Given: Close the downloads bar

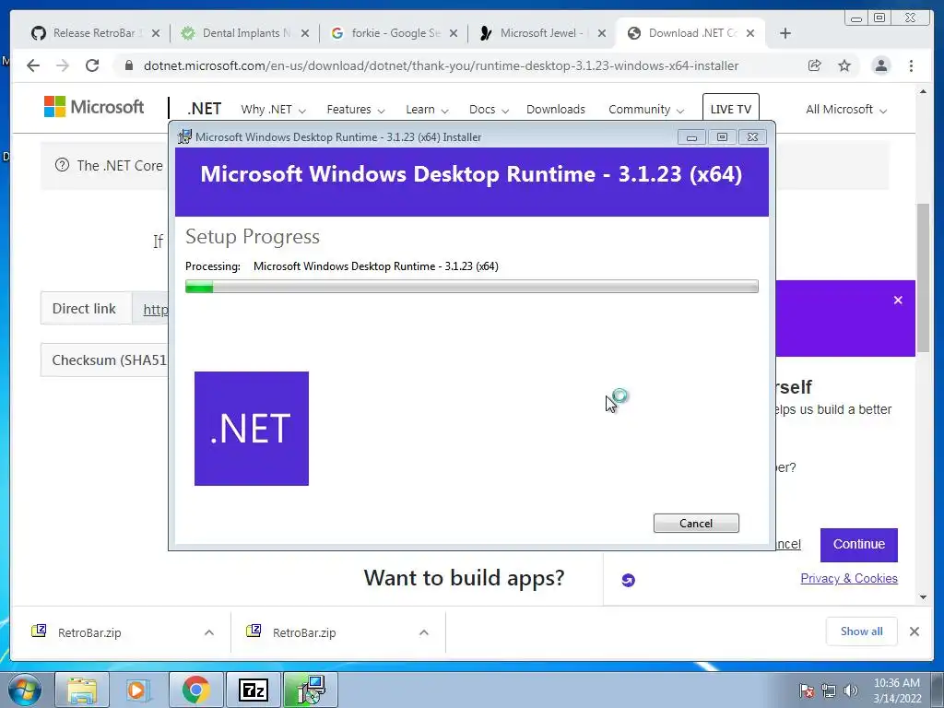Looking at the screenshot, I should (x=914, y=631).
